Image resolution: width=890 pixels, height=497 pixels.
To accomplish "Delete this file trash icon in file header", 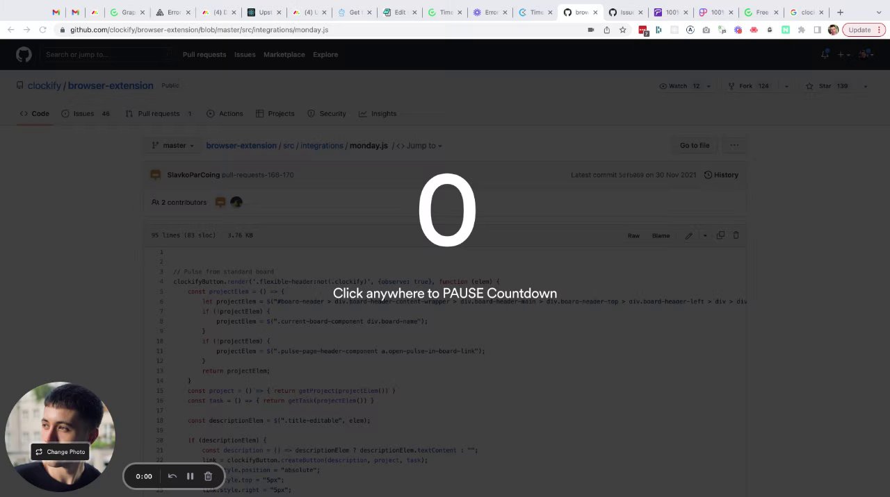I will point(736,235).
